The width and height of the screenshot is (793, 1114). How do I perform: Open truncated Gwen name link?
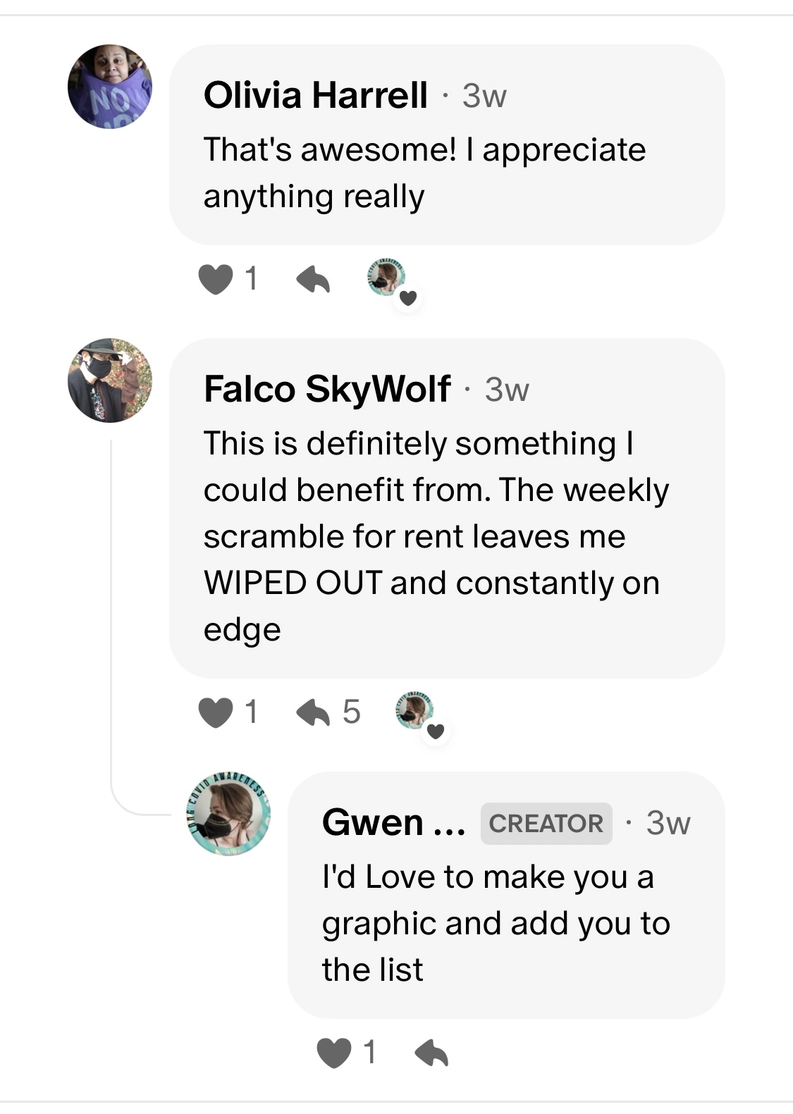click(x=393, y=822)
